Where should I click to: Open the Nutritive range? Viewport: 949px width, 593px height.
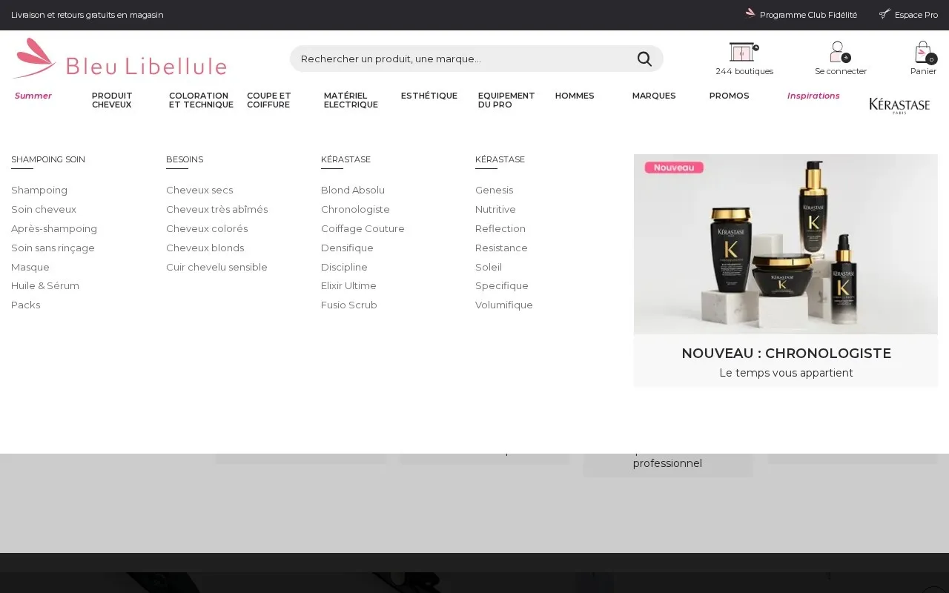(x=495, y=210)
